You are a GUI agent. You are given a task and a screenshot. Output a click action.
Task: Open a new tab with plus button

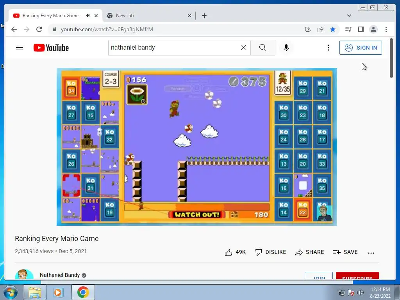(x=204, y=16)
